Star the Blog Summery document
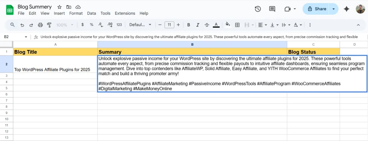 click(x=59, y=7)
